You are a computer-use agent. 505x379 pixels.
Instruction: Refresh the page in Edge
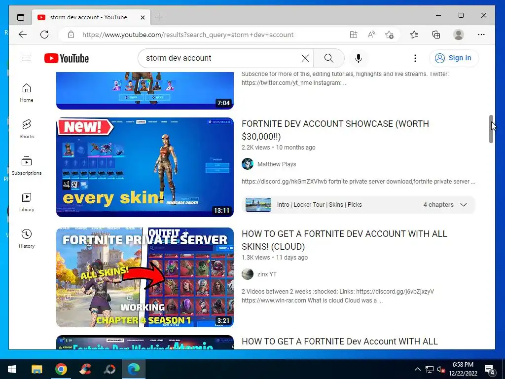44,35
